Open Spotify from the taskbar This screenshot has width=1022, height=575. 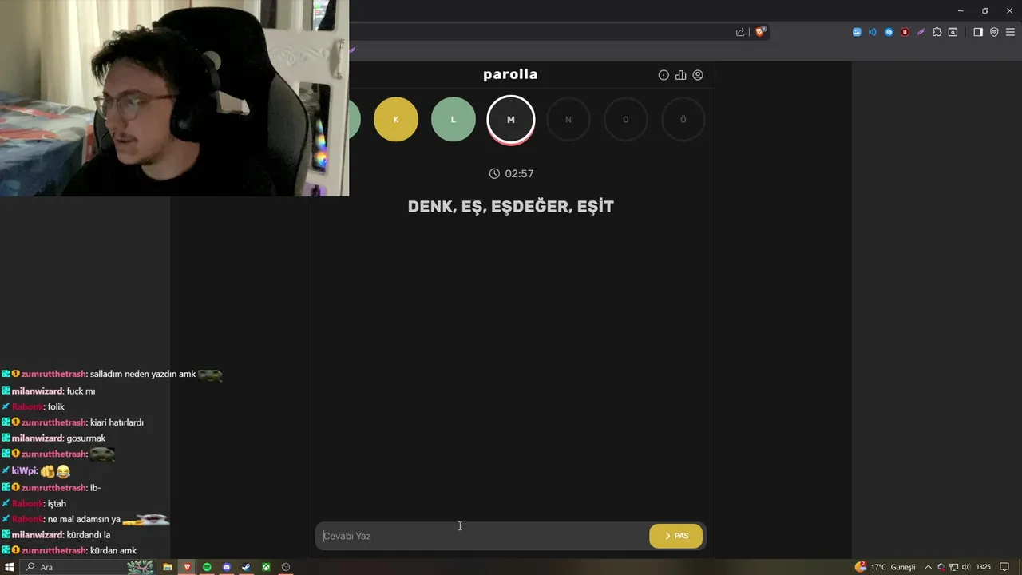[207, 567]
